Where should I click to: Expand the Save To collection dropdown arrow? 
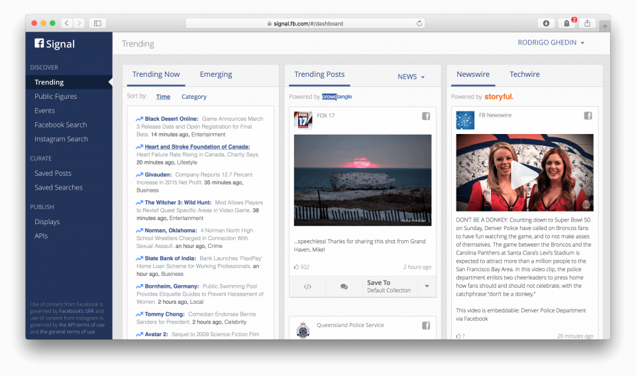(x=427, y=286)
